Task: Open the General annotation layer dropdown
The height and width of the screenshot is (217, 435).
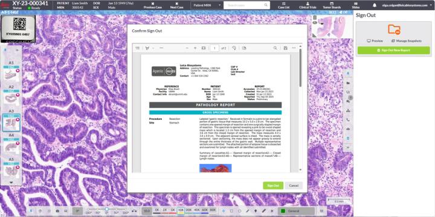Action: (x=296, y=211)
